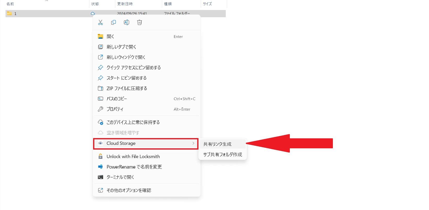This screenshot has height=210, width=429.
Task: Choose 新しいウィンドウで開く
Action: coord(146,57)
